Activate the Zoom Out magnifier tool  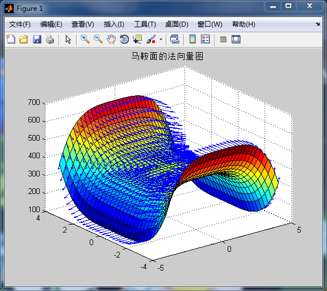coord(98,39)
